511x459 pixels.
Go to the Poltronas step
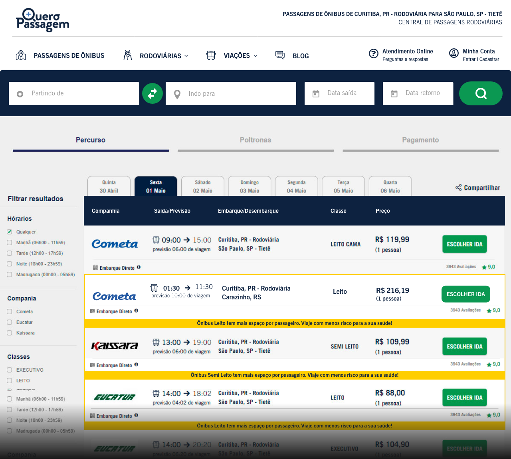click(x=255, y=140)
